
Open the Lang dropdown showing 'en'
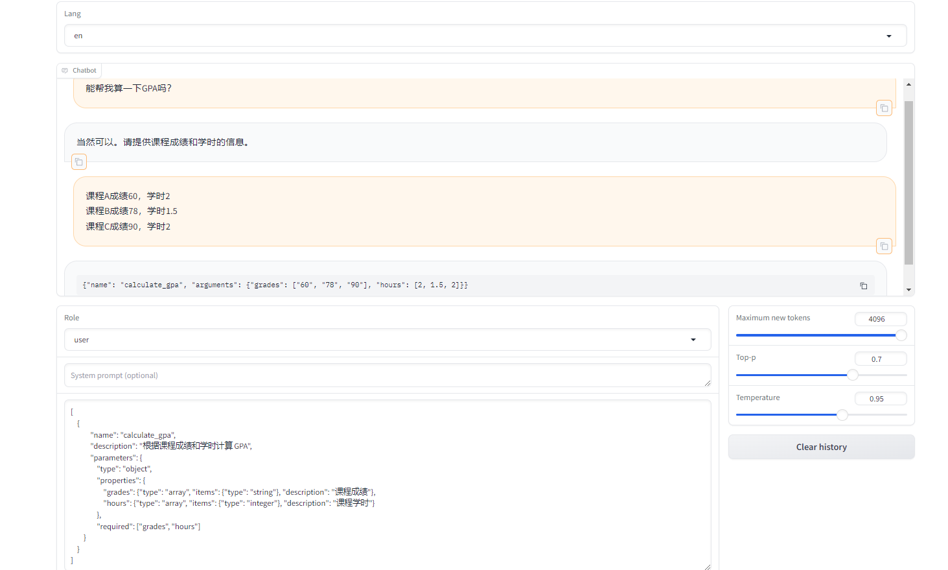(x=485, y=36)
